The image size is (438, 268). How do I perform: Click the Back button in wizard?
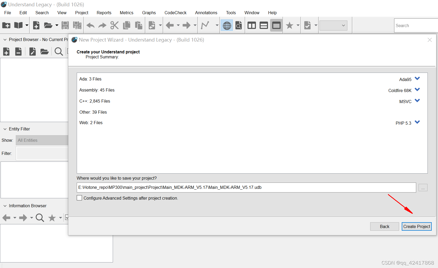pyautogui.click(x=385, y=226)
